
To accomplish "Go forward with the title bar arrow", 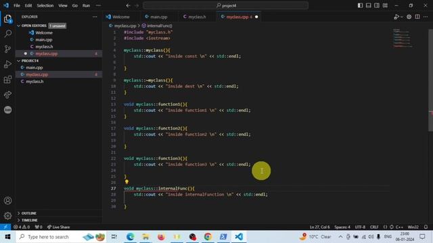I will (x=137, y=5).
